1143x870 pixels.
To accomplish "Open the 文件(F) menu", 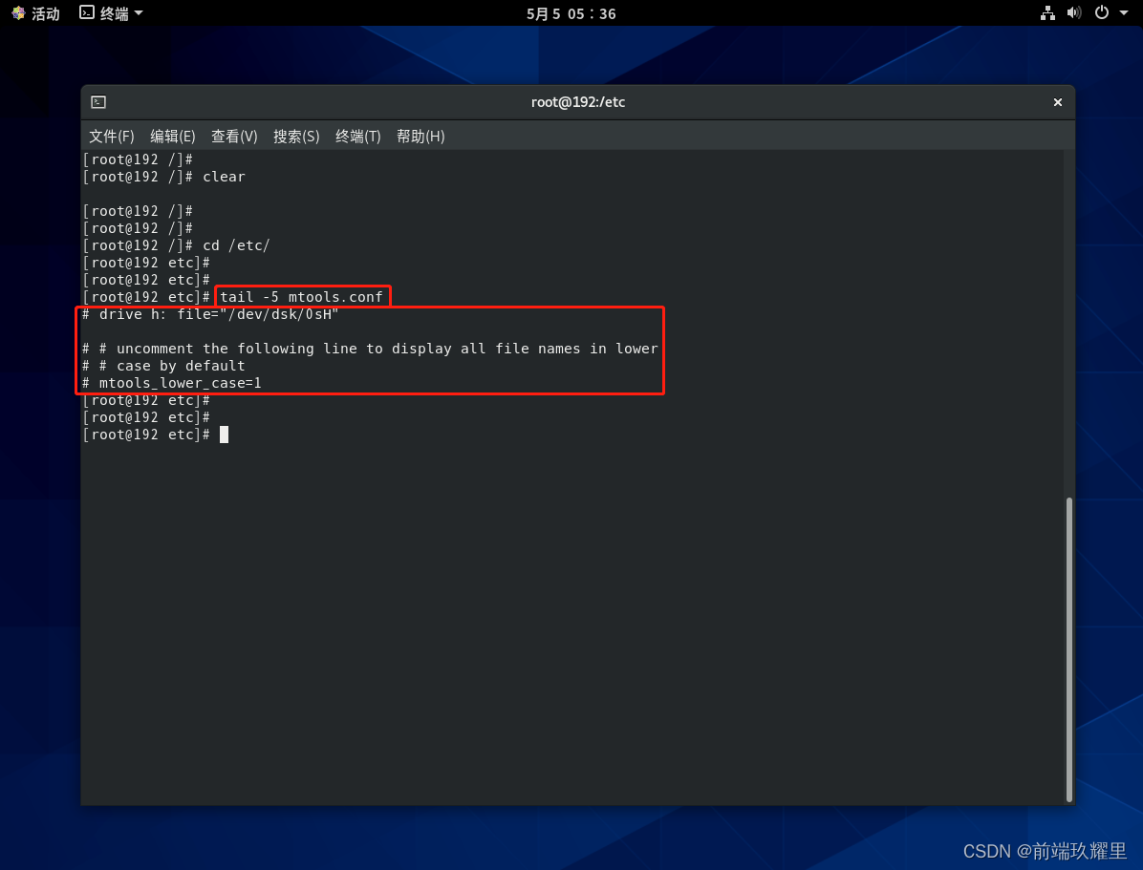I will 112,137.
